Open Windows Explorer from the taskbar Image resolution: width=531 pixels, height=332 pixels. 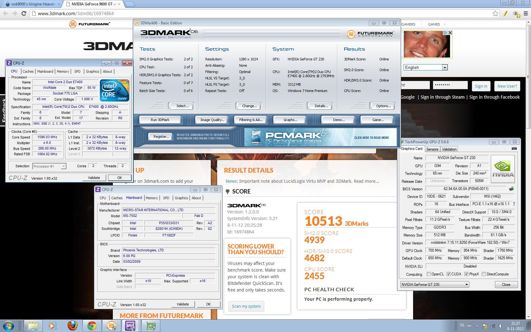[33, 326]
